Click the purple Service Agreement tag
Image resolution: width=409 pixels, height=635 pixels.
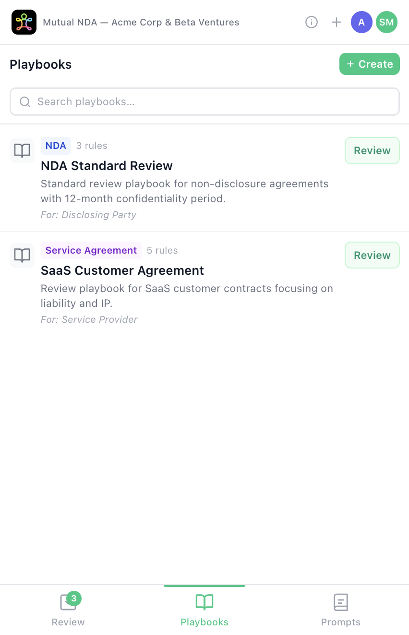point(91,250)
